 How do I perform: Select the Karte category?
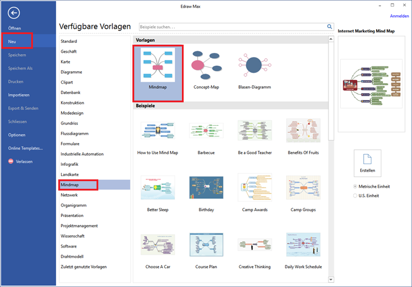point(65,62)
